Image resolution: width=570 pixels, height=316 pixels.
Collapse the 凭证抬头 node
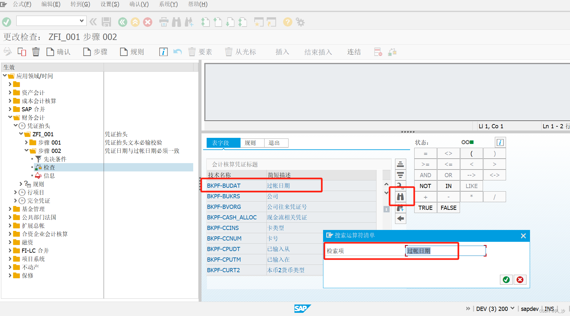(16, 126)
